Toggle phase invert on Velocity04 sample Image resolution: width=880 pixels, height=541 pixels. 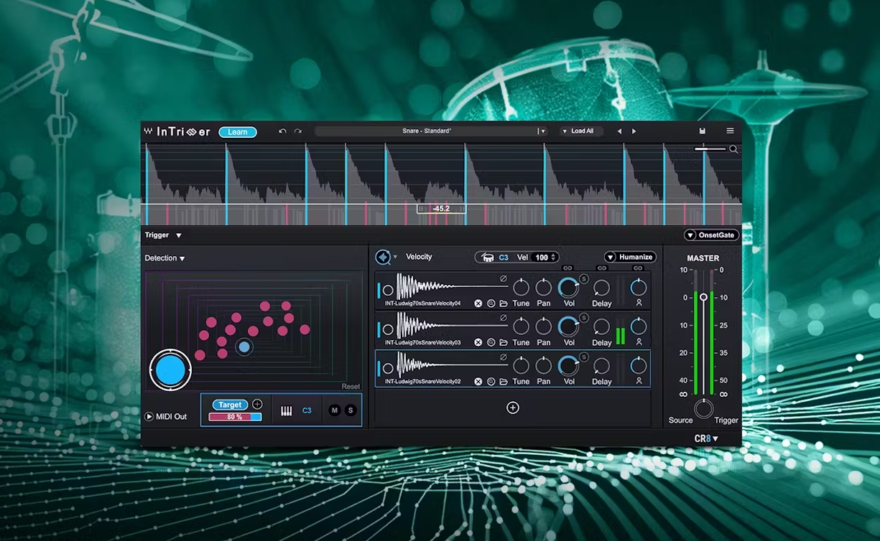click(504, 278)
